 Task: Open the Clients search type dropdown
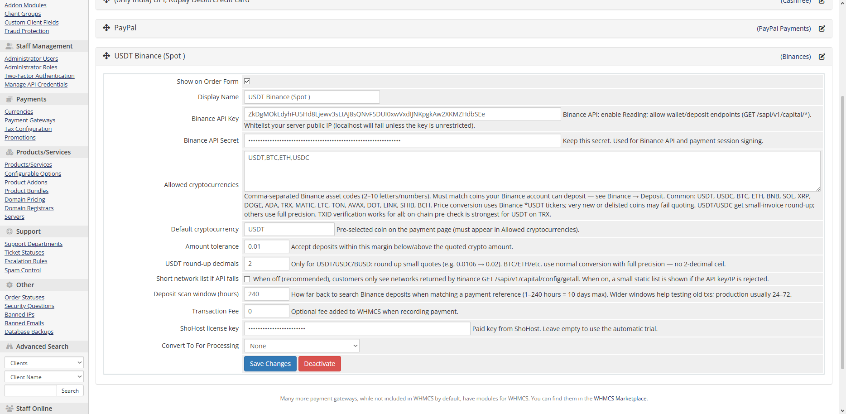tap(44, 363)
